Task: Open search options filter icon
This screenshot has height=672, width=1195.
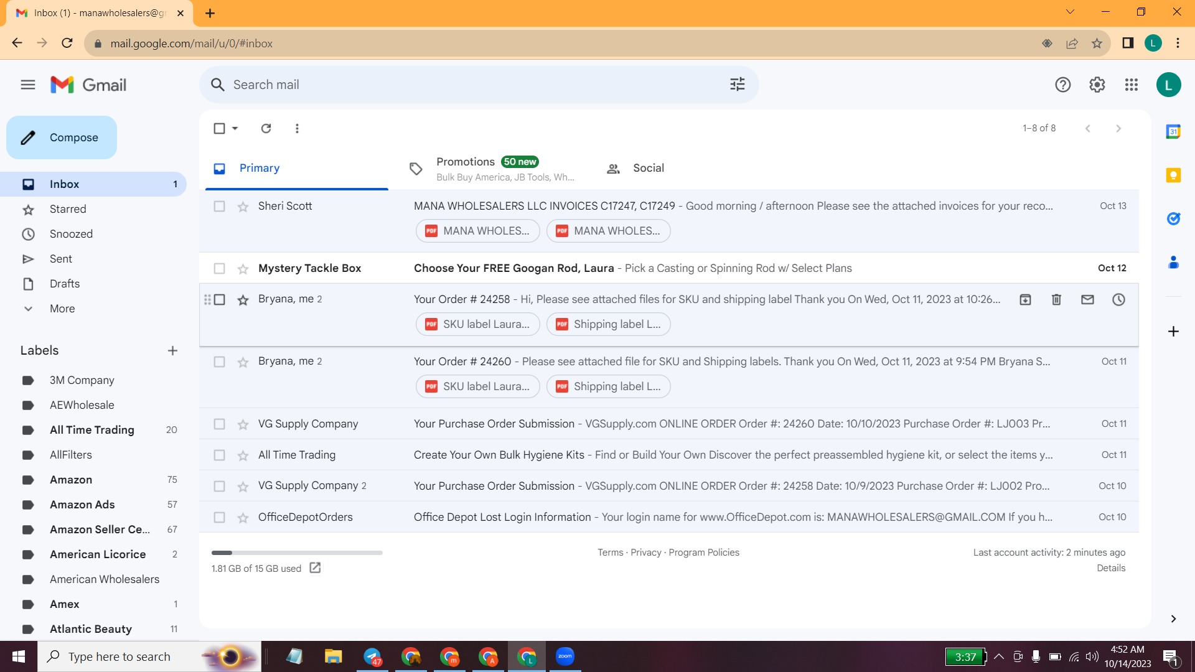Action: (738, 84)
